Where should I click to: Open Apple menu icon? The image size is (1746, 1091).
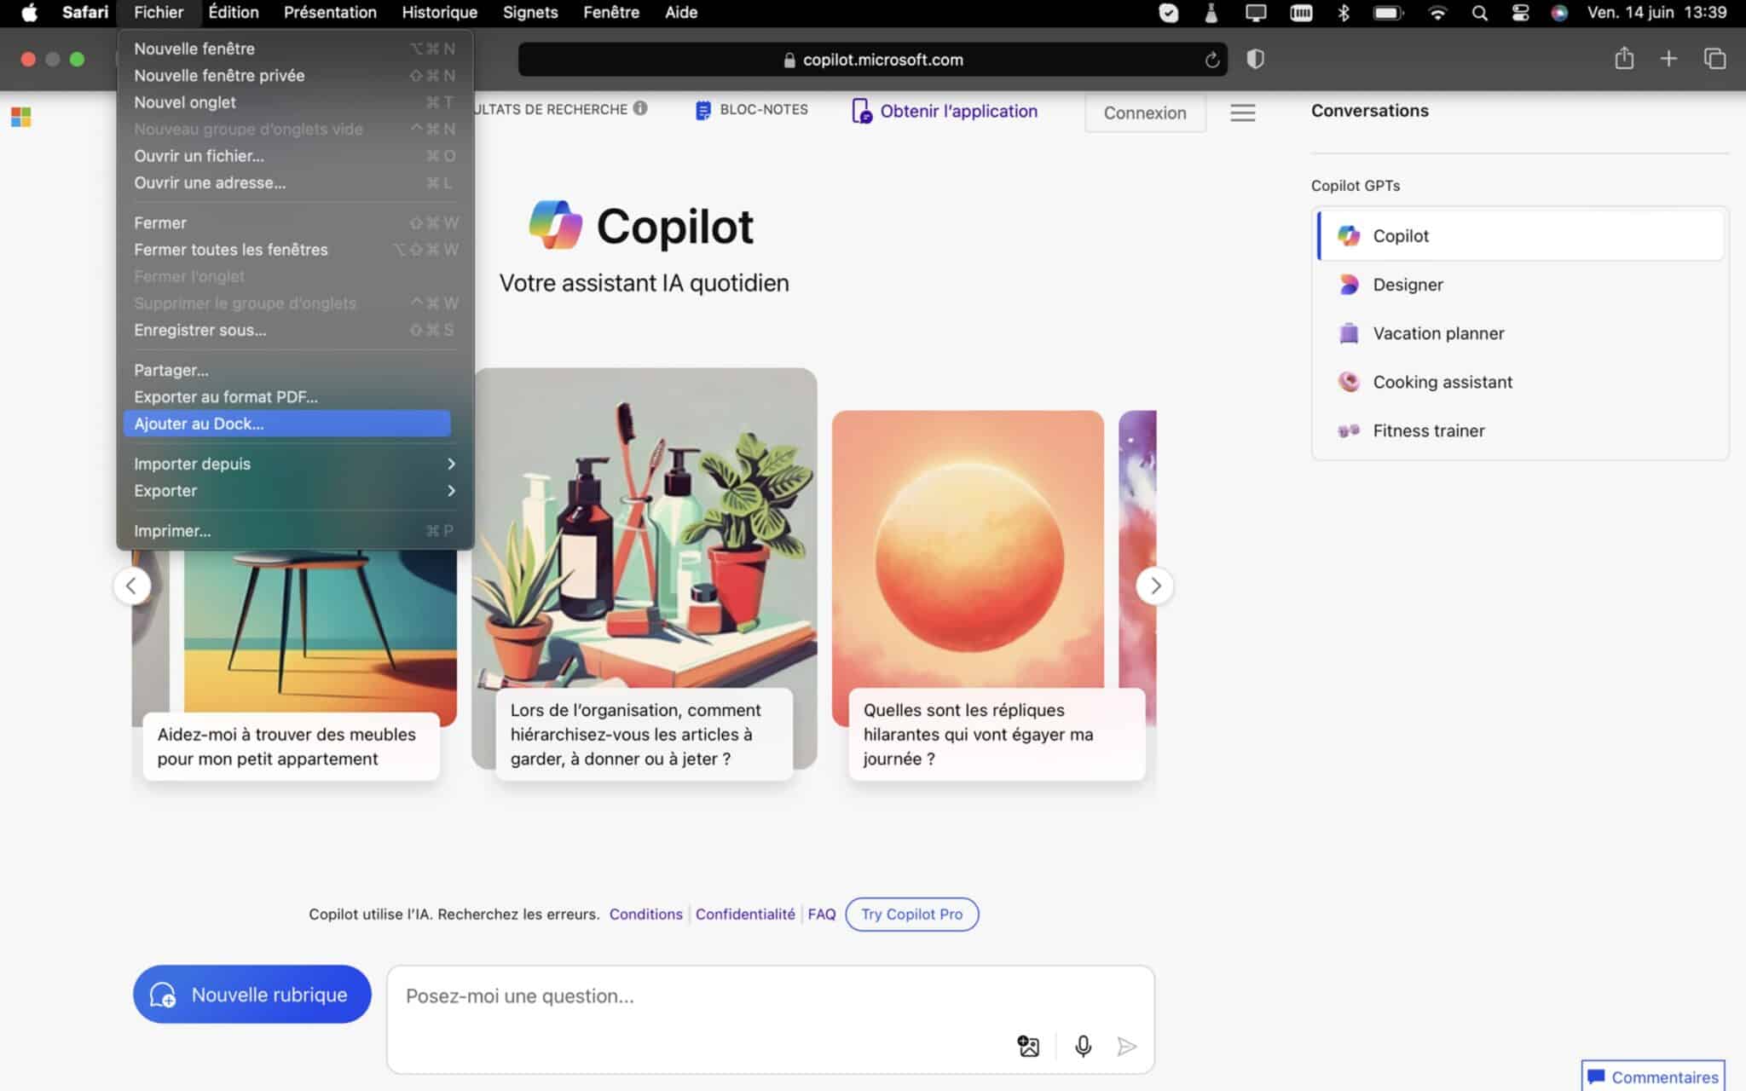pos(29,13)
